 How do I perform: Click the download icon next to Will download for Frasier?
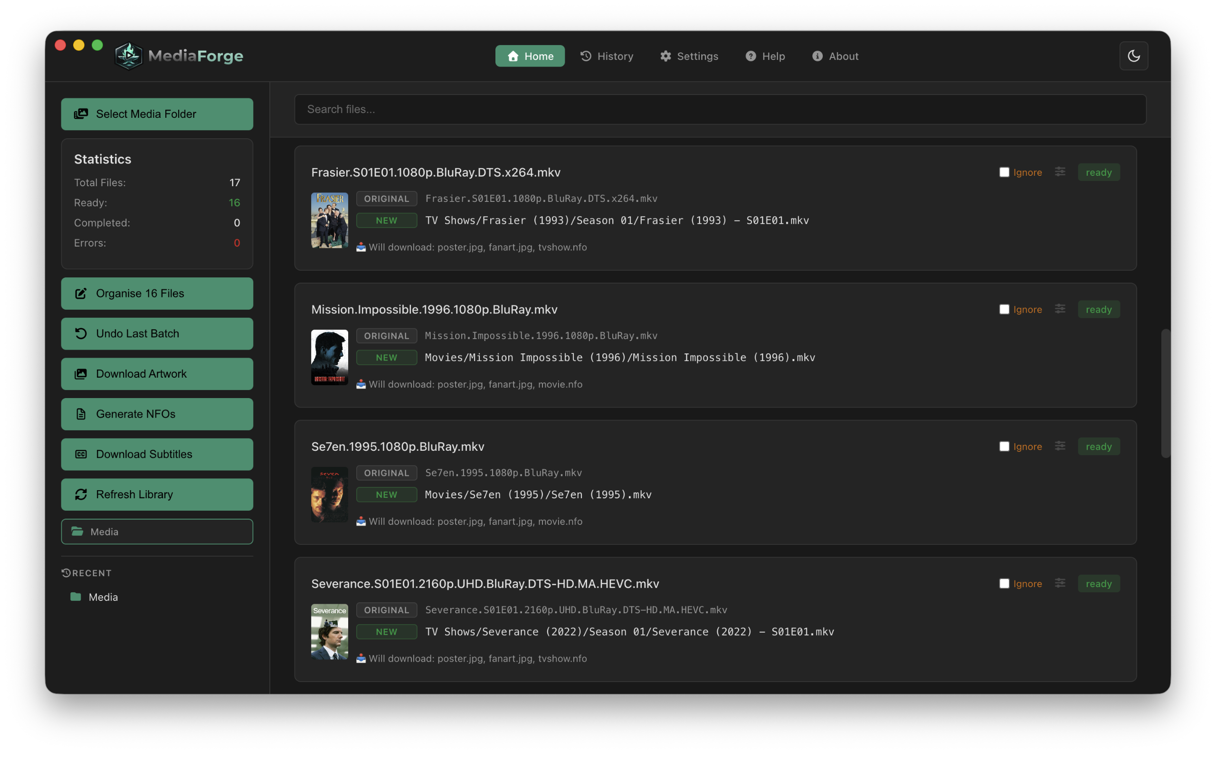point(361,247)
